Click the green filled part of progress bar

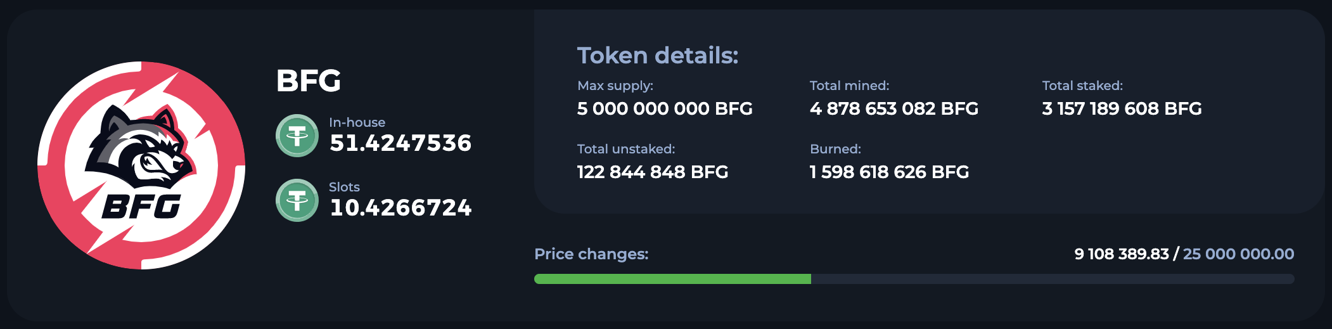672,279
